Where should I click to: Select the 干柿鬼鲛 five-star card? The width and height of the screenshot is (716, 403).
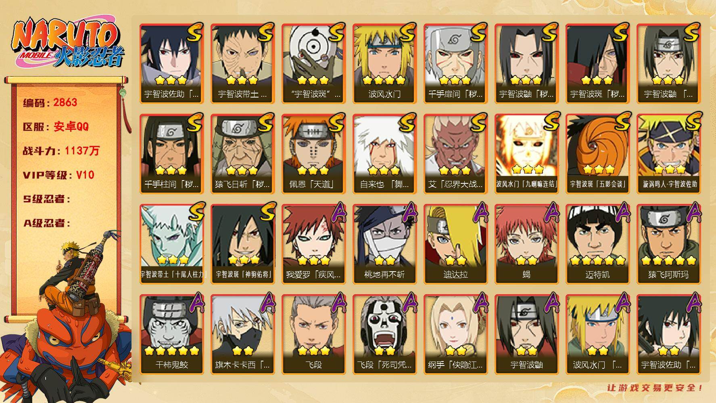click(x=171, y=334)
